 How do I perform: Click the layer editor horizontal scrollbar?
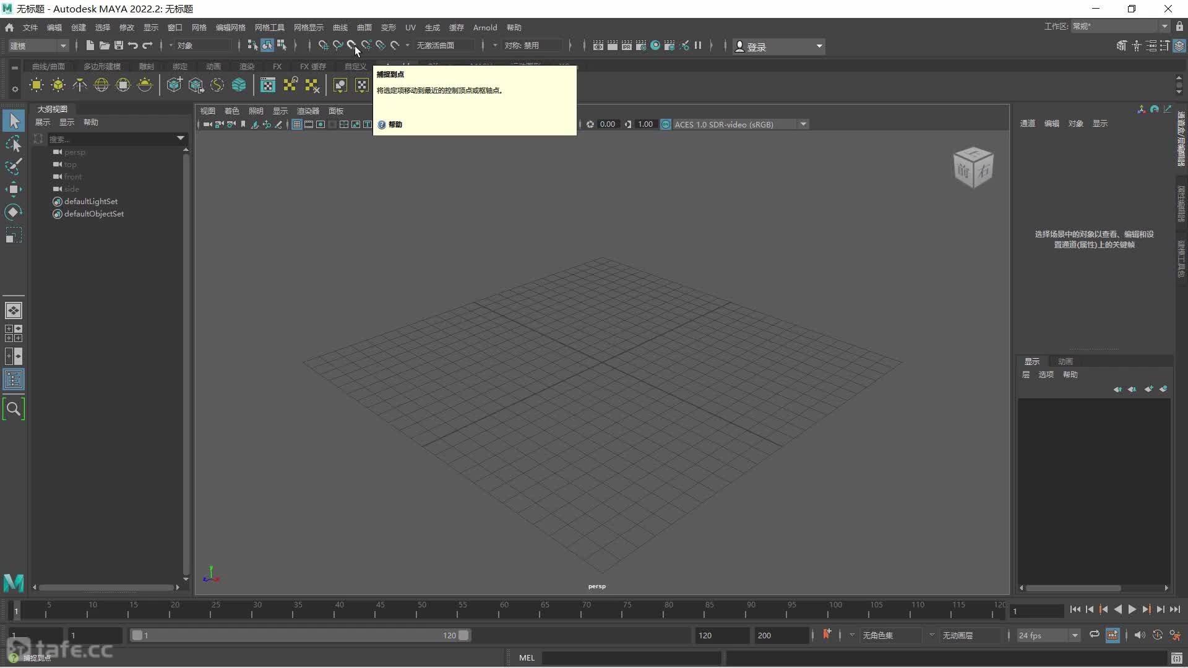[1074, 588]
